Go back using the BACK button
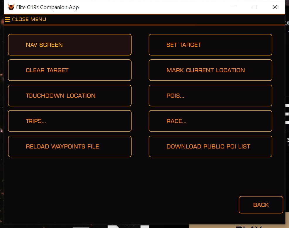Viewport: 289px width, 228px height. click(x=261, y=205)
